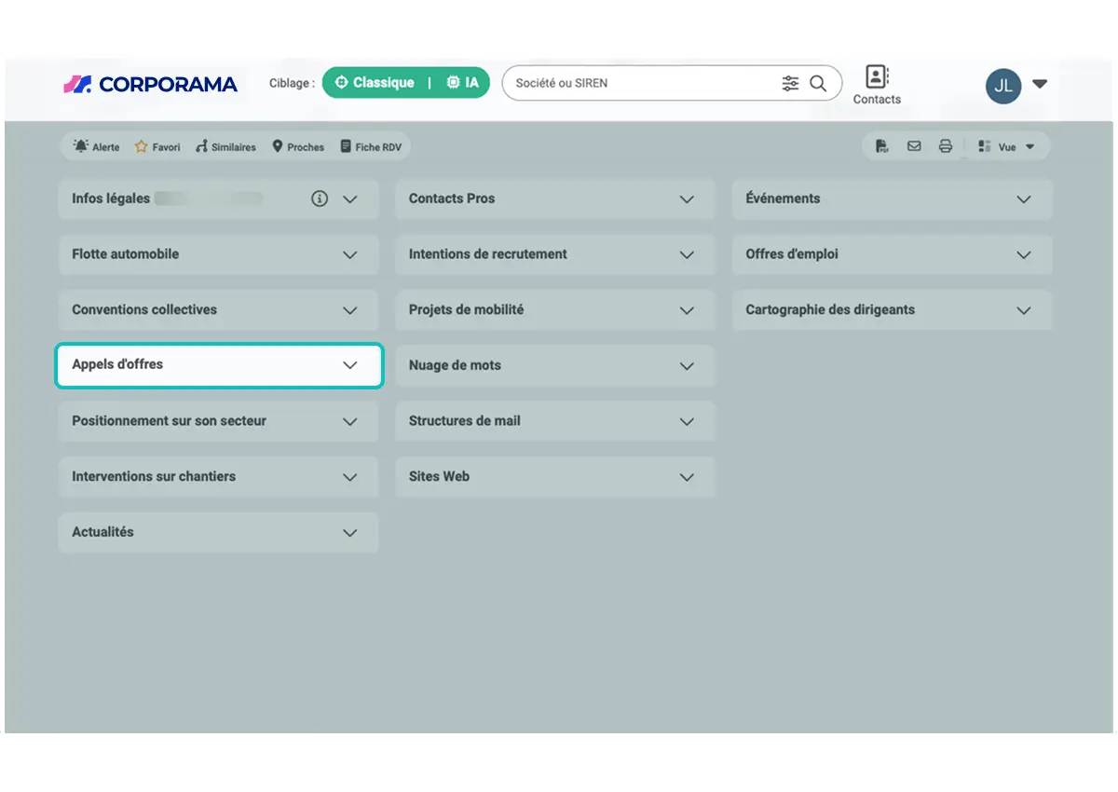Expand Projets de mobilité section
1118x792 pixels.
coord(555,310)
